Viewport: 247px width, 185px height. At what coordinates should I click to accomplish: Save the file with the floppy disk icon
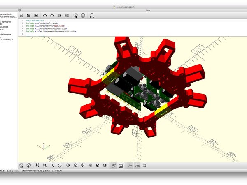(36, 15)
